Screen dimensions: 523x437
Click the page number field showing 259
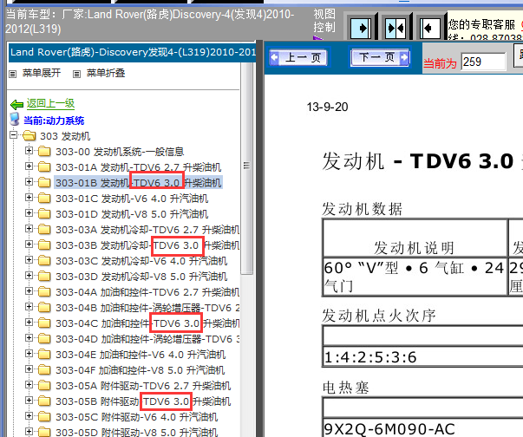coord(483,62)
